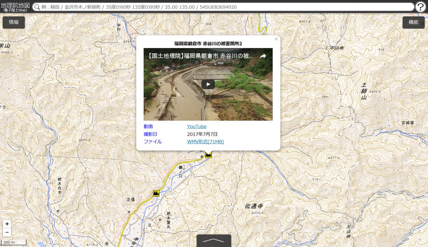Open the 機能 menu button
Viewport: 428px width, 247px height.
pos(414,22)
